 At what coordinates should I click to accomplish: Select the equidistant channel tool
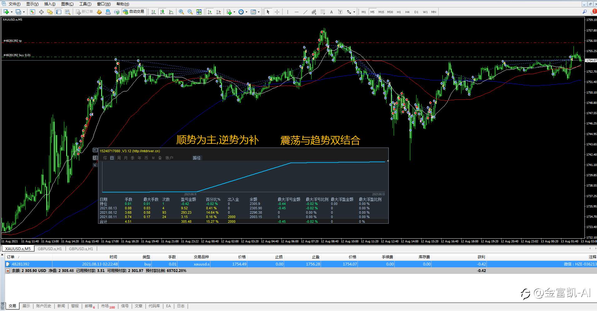(314, 12)
